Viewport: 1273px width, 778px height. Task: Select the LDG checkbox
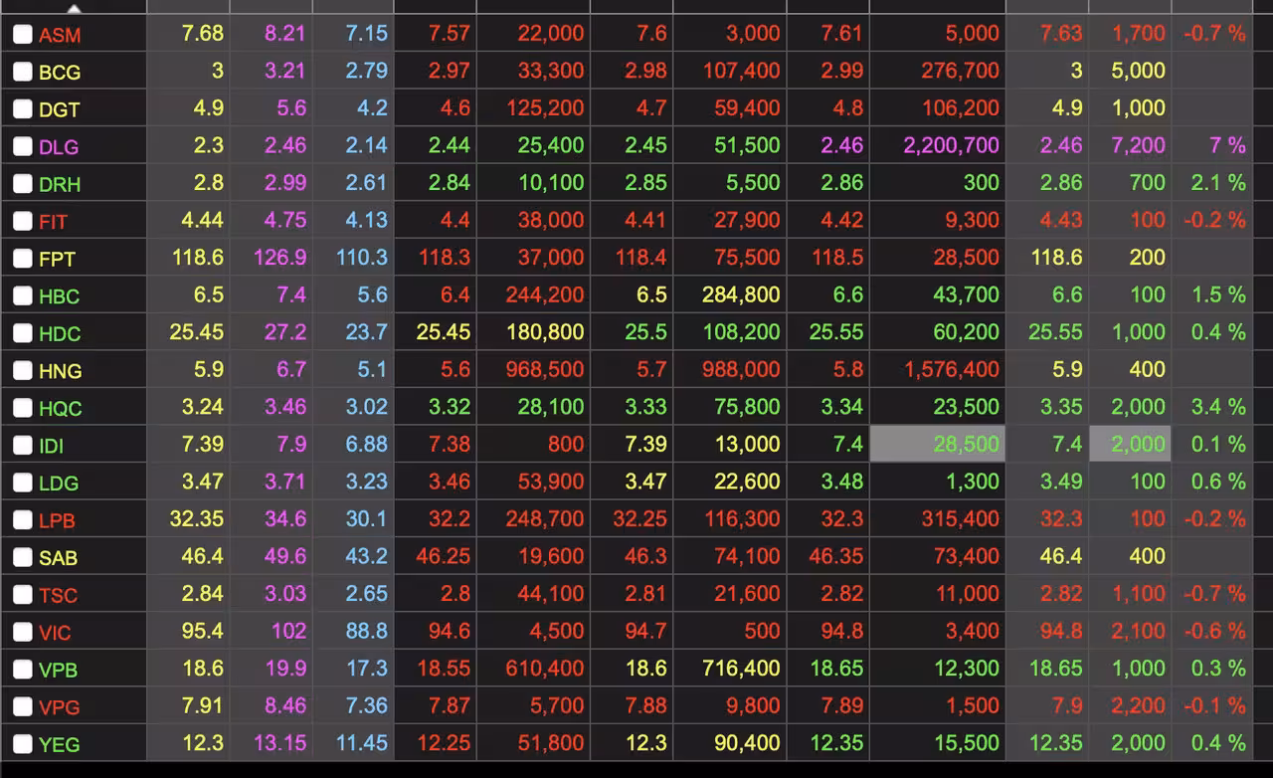23,483
